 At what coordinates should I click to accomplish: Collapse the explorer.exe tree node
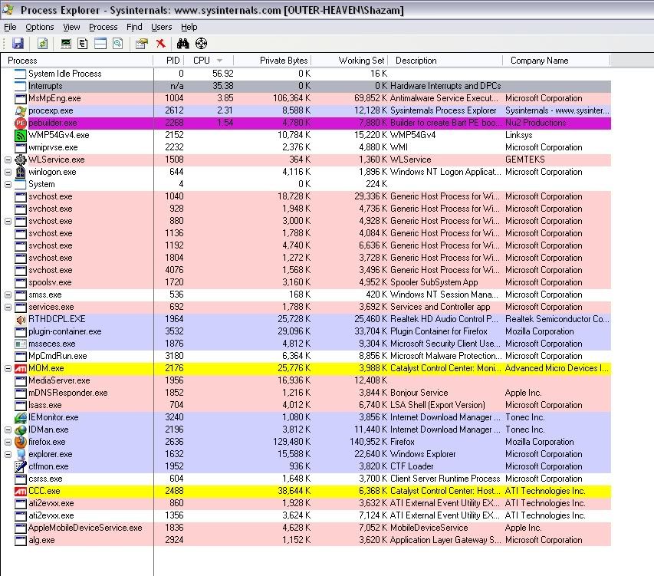point(8,454)
